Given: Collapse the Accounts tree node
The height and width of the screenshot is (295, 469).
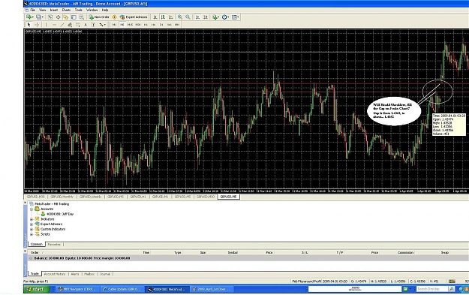Looking at the screenshot, I should 32,209.
